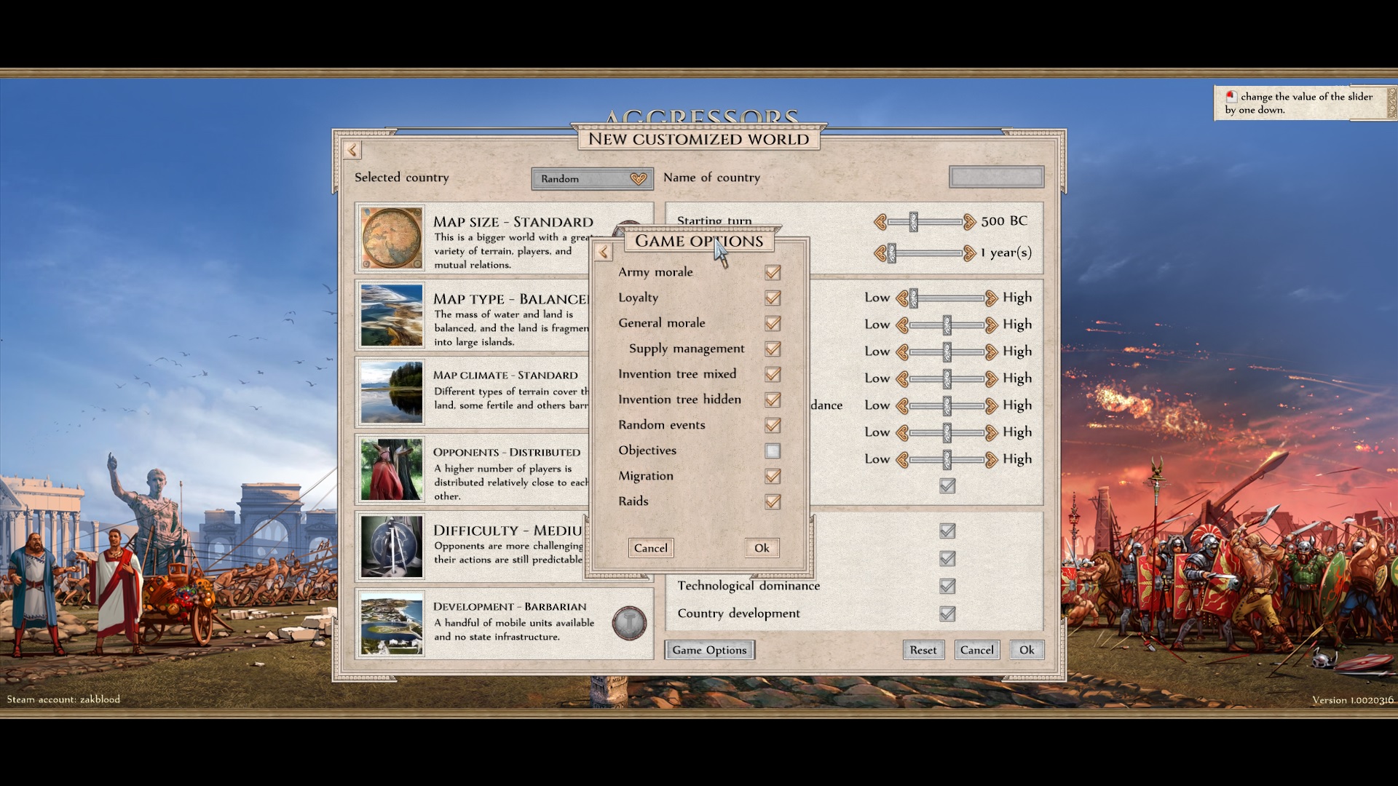Click Map Size globe thumbnail
Screen dimensions: 1398x786
(392, 238)
